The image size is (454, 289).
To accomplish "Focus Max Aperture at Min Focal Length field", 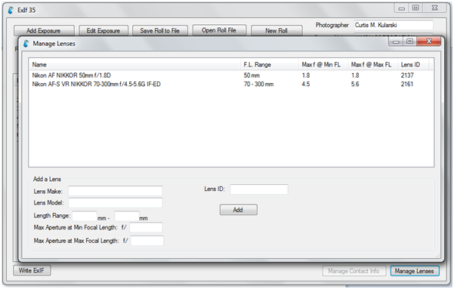I will point(146,227).
